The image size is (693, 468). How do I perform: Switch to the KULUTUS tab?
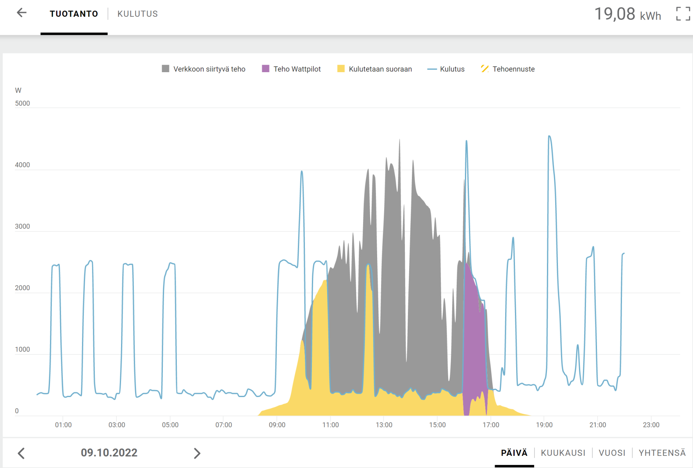point(137,14)
